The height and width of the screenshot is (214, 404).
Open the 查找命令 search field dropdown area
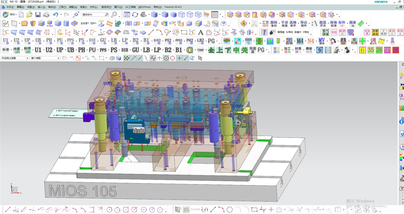(95, 15)
